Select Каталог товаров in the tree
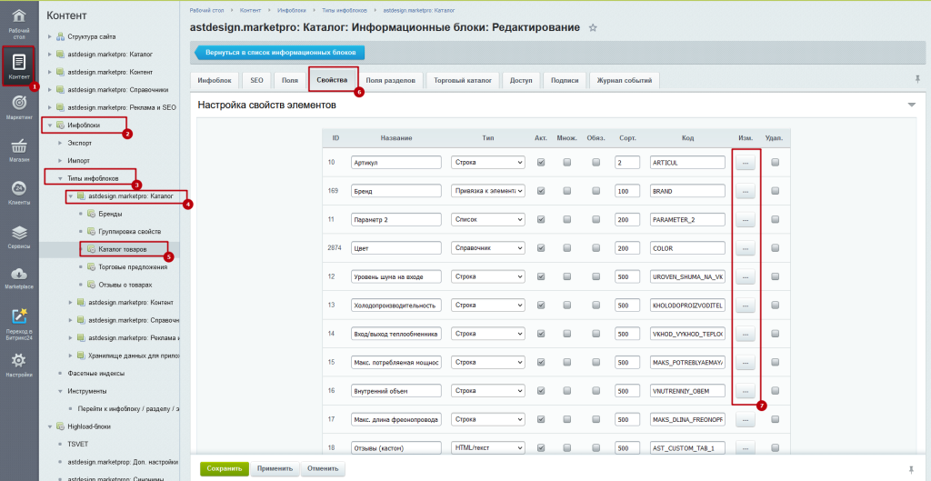Viewport: 931px width, 481px height. [x=123, y=249]
